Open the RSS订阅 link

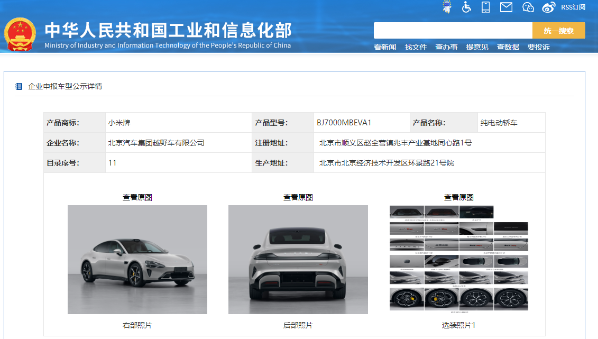coord(573,7)
